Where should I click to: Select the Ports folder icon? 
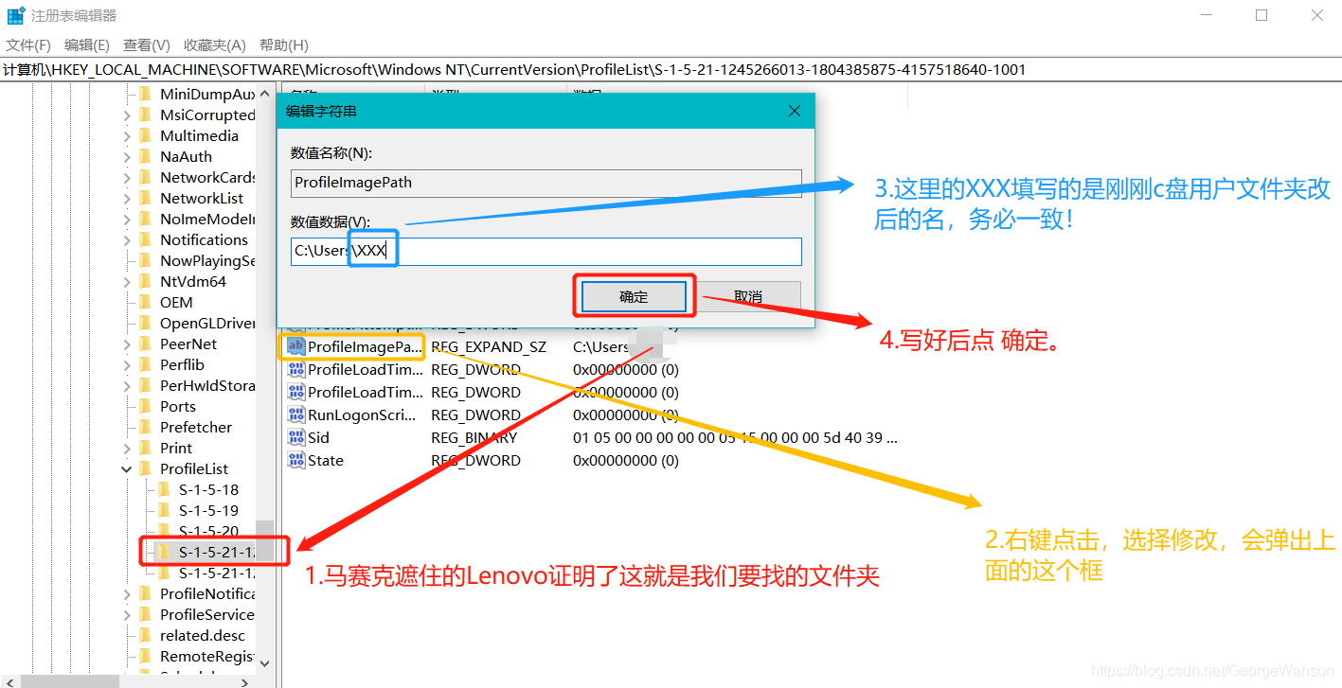(145, 406)
